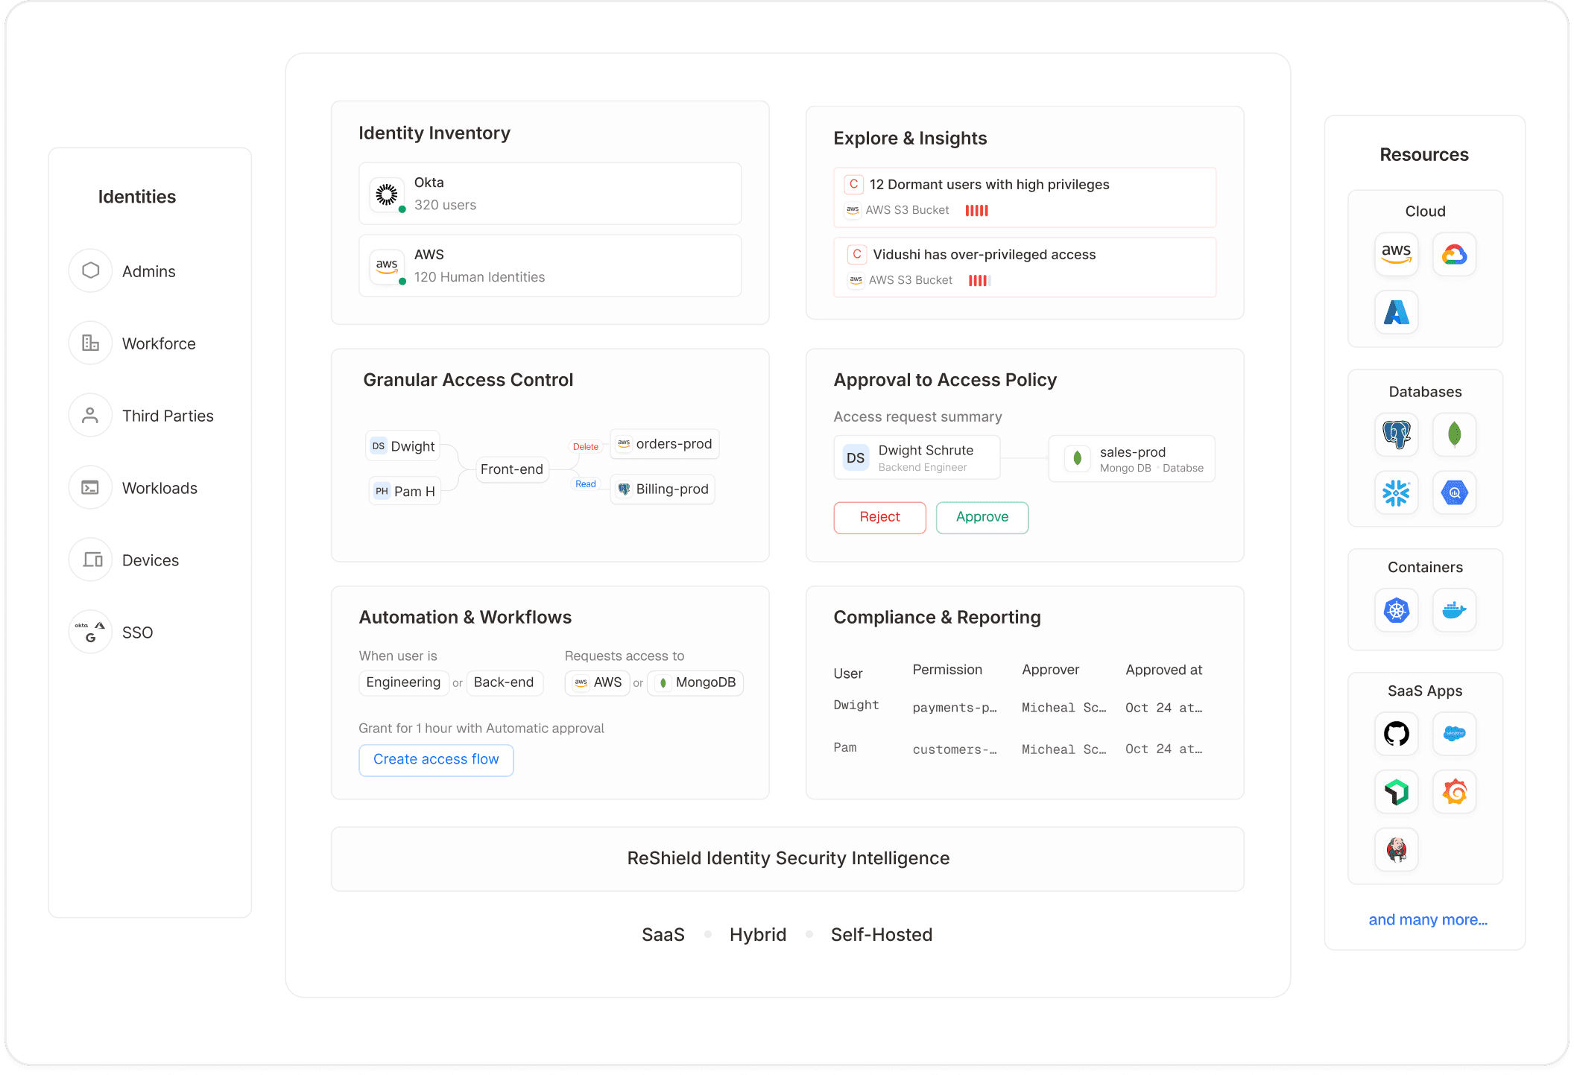Image resolution: width=1574 pixels, height=1075 pixels.
Task: Select Admins in the Identities panel
Action: (148, 271)
